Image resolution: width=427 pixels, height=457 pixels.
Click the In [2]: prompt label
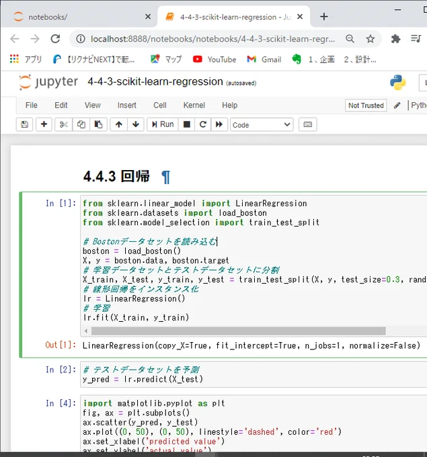click(x=61, y=370)
